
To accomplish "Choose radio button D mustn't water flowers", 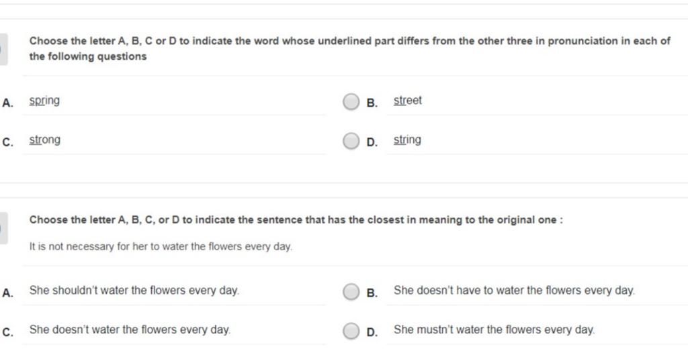I will point(351,331).
